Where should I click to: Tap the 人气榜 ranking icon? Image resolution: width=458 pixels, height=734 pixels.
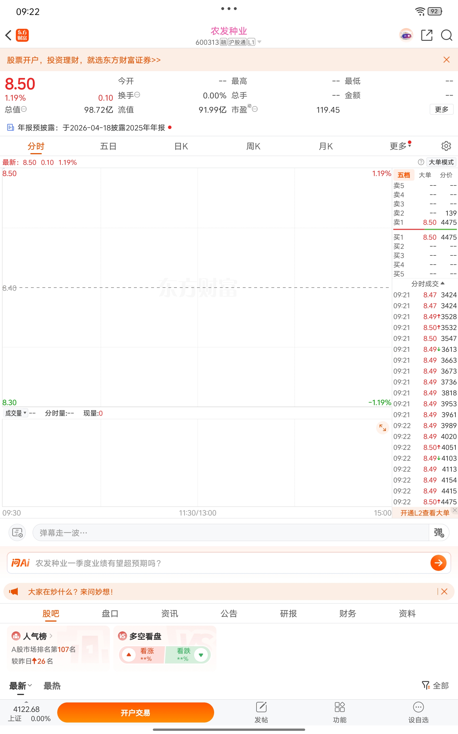coord(16,636)
